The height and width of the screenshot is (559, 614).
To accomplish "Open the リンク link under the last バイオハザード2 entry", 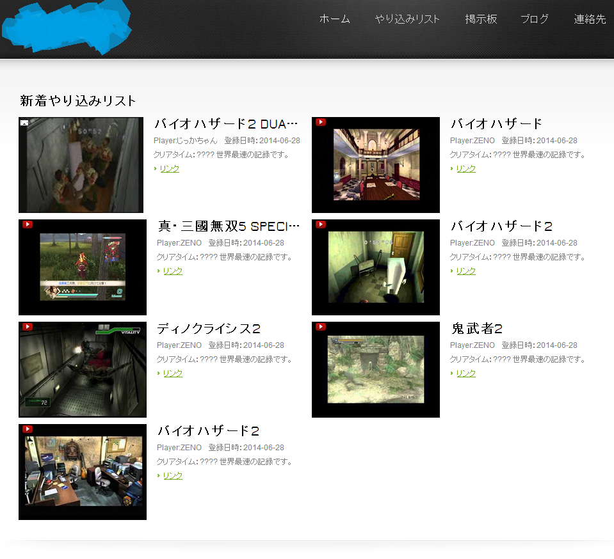I will pyautogui.click(x=173, y=476).
